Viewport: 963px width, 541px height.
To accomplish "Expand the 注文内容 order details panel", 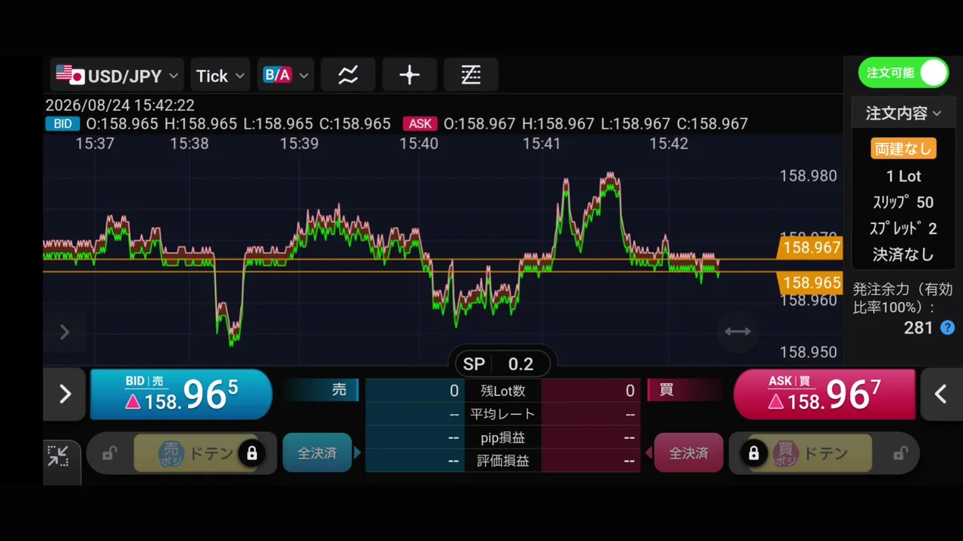I will [904, 113].
